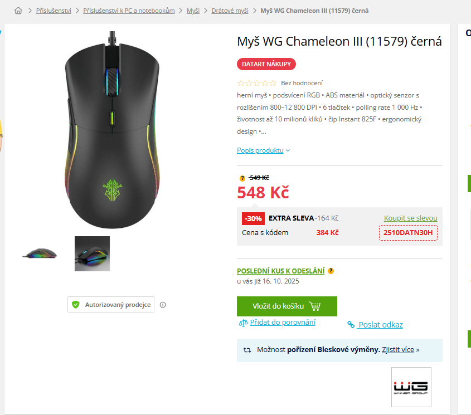Viewport: 471px width, 415px height.
Task: Go to the home page via house icon
Action: (18, 11)
